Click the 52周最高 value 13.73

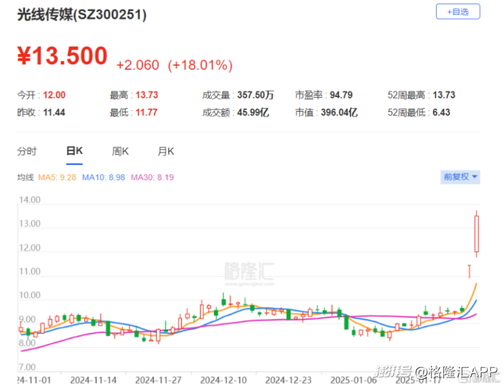coord(465,95)
